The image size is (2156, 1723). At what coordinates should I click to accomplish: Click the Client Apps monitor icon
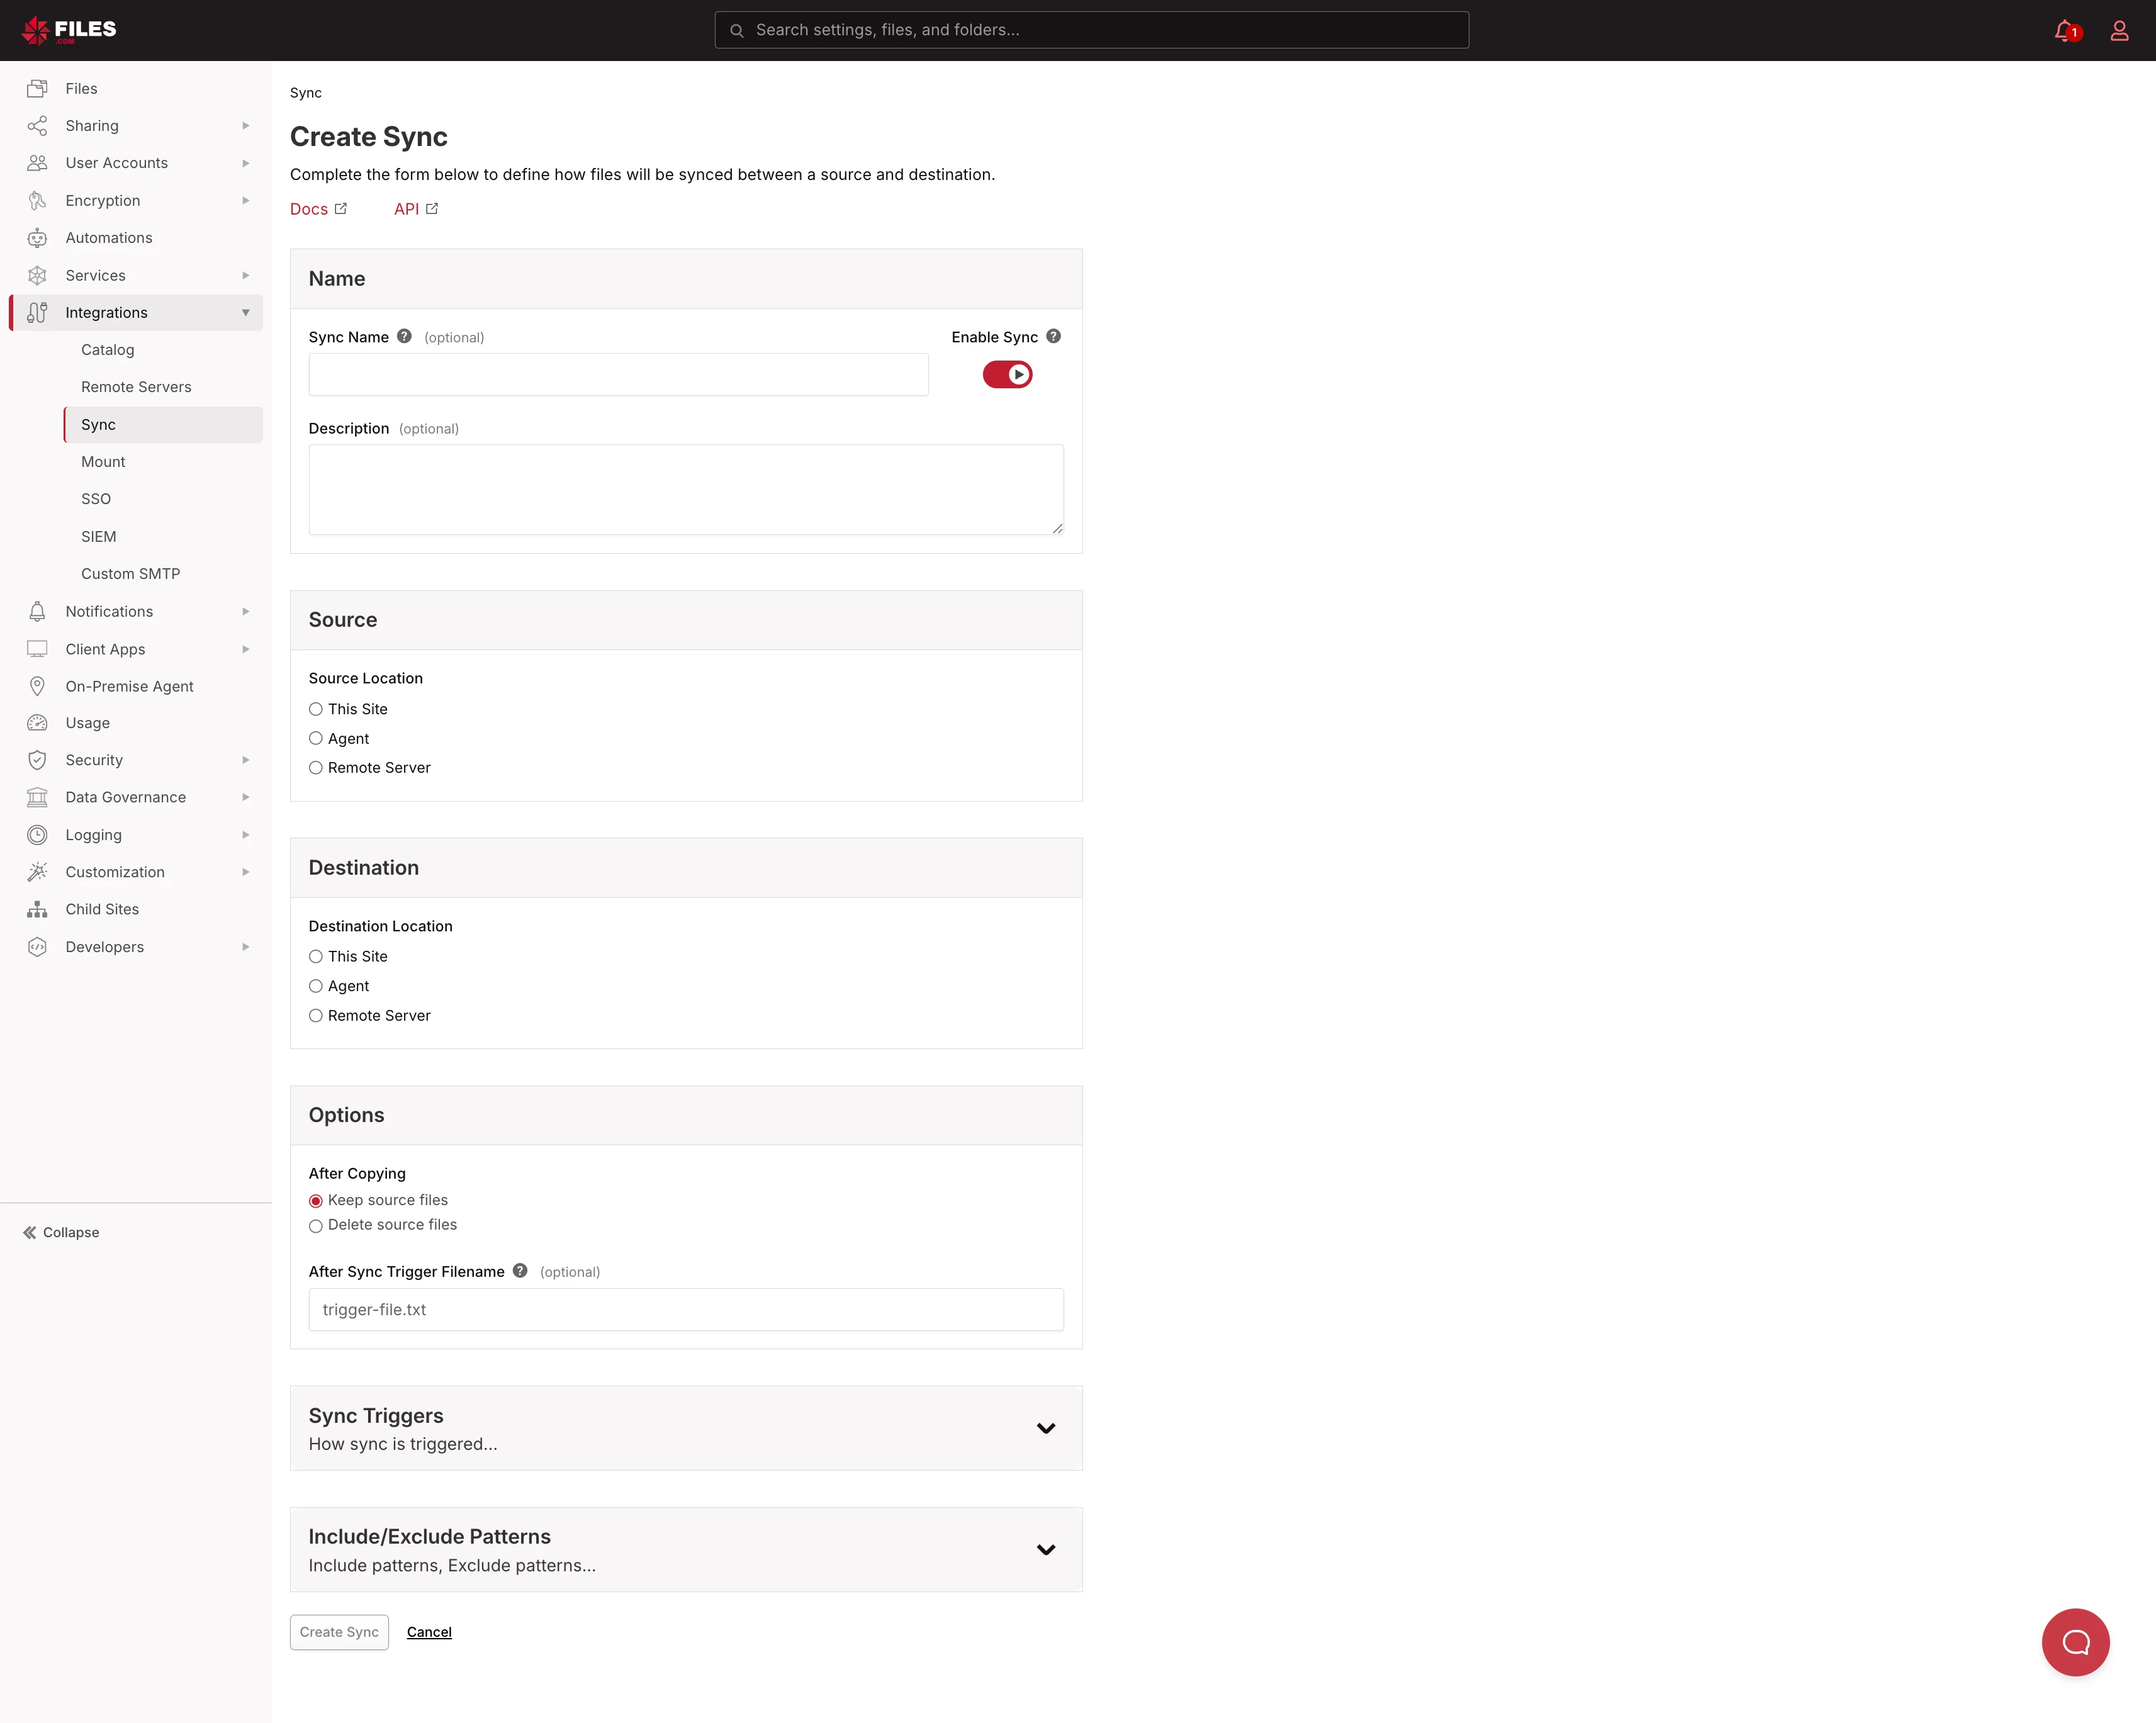tap(37, 649)
